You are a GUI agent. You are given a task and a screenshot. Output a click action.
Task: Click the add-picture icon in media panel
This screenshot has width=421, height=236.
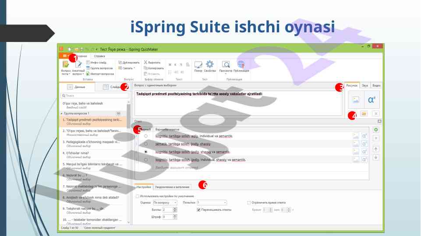(x=356, y=100)
